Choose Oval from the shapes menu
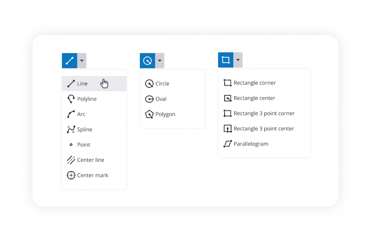Image resolution: width=379 pixels, height=242 pixels. (161, 99)
